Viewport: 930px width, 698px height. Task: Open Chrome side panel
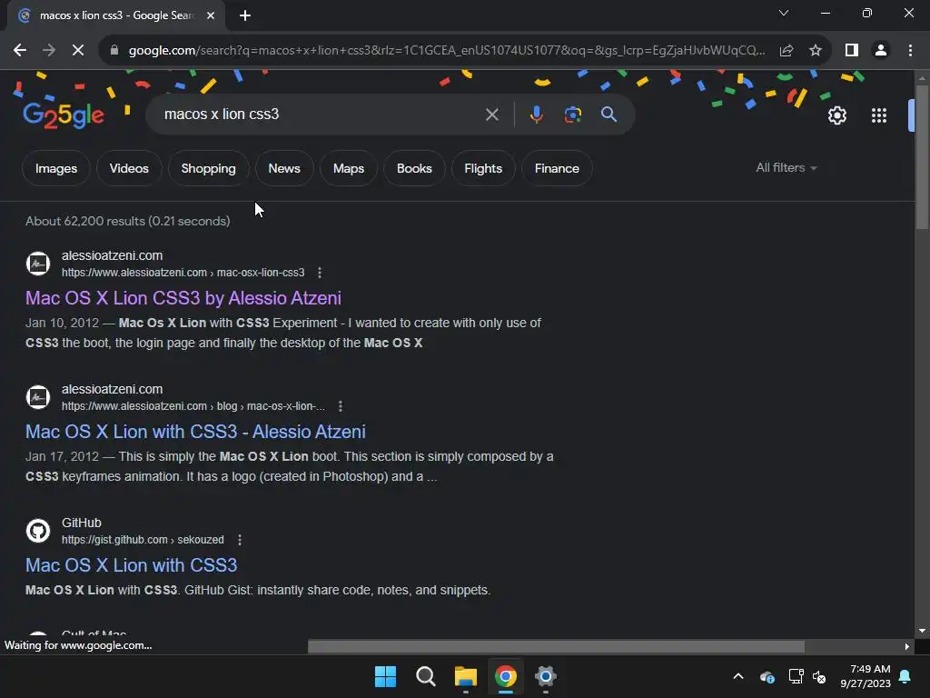point(852,51)
